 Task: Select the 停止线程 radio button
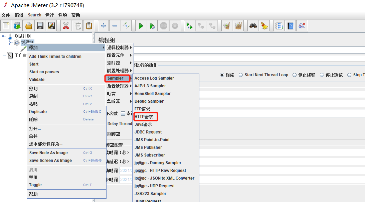[x=295, y=75]
